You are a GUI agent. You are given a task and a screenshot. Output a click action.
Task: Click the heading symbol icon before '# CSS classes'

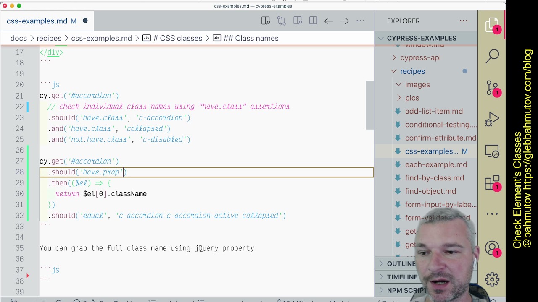147,38
